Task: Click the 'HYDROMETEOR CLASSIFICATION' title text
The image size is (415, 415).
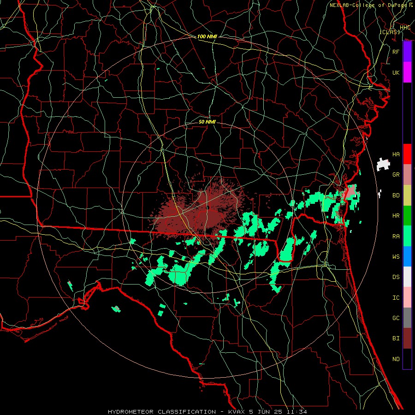Action: (x=162, y=412)
